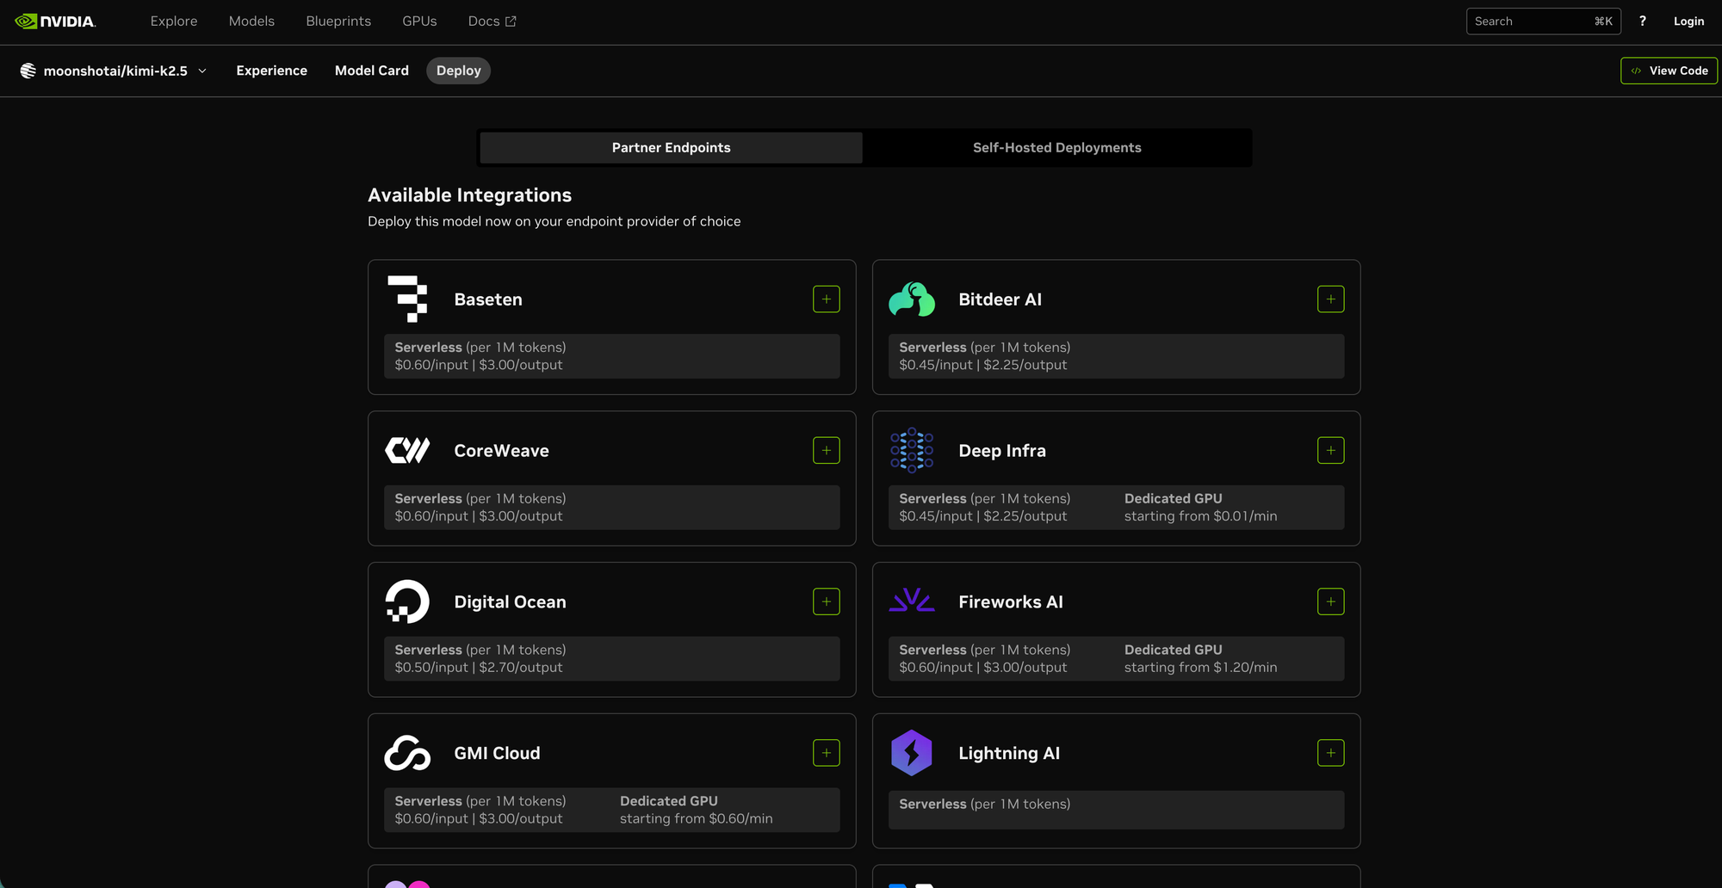Click the GMI Cloud logo
This screenshot has height=888, width=1722.
pos(408,752)
